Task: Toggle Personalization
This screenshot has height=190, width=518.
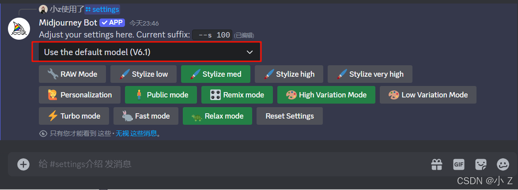Action: [x=79, y=95]
